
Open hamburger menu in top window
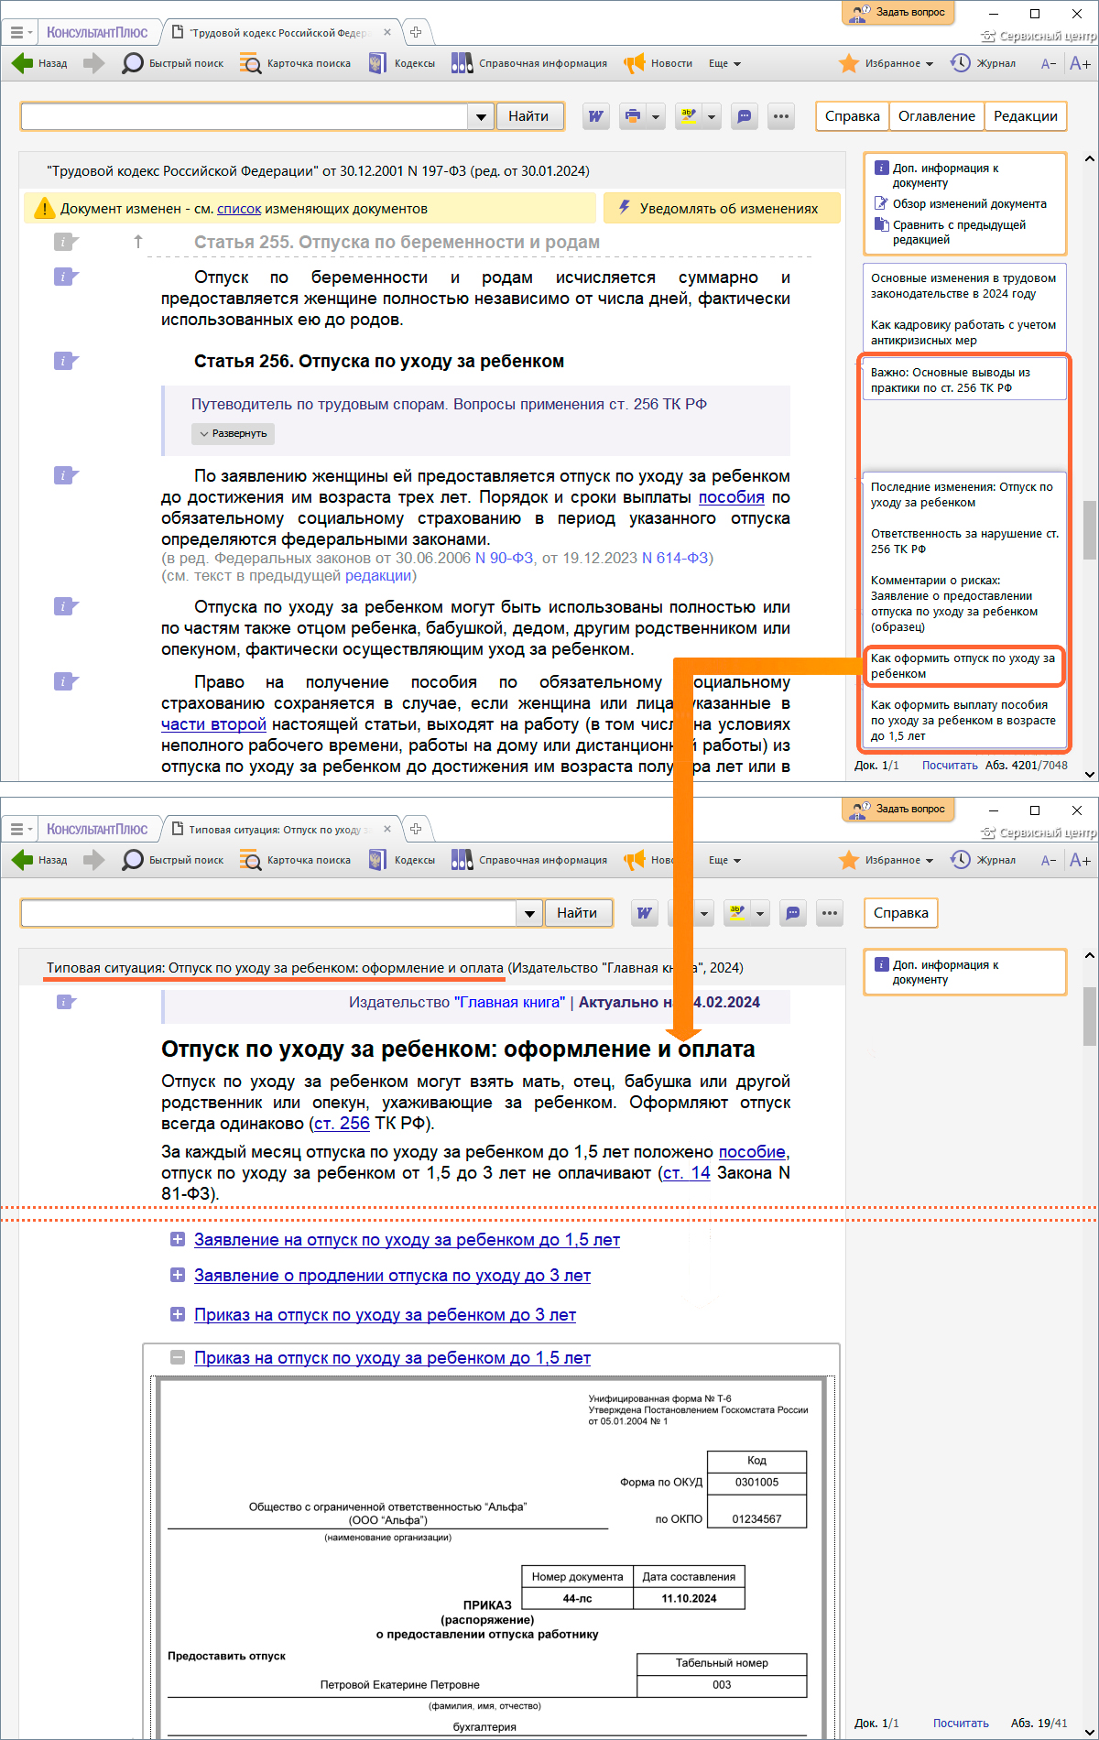(x=20, y=32)
